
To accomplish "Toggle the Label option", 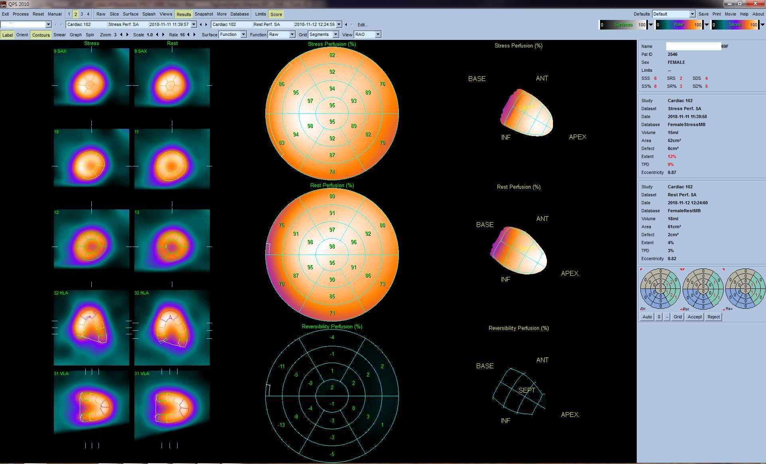I will (x=8, y=35).
